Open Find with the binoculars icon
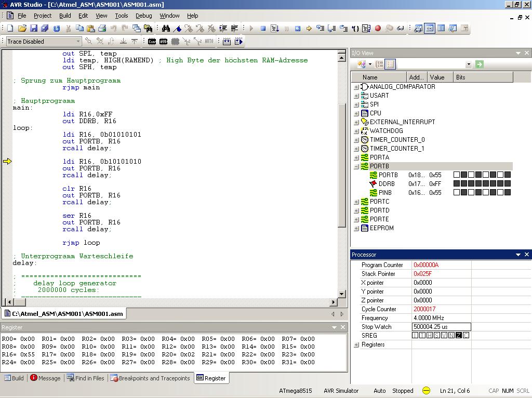Screen dimensions: 532x398 (166, 28)
